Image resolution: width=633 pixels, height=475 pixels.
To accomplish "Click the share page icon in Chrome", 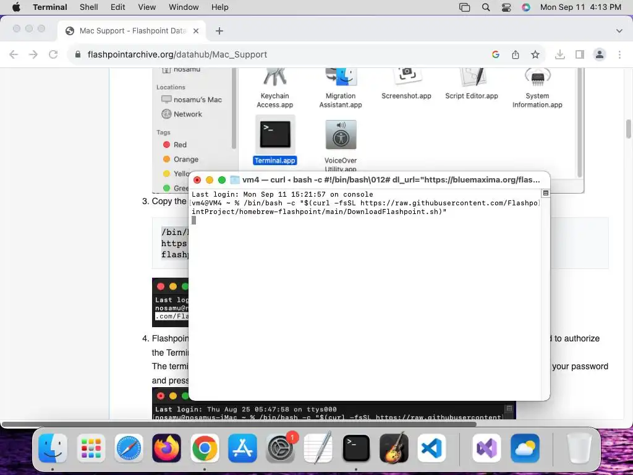I will click(x=516, y=54).
